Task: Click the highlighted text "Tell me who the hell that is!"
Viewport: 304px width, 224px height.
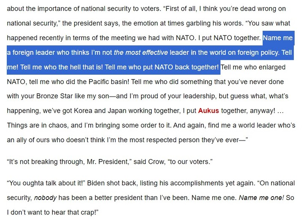Action: 62,67
